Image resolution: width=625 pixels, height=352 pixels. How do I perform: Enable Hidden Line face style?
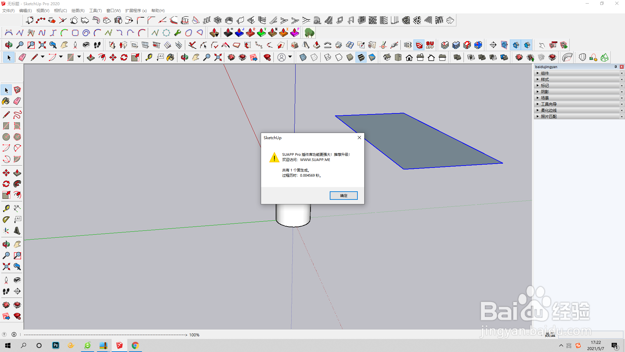point(339,58)
